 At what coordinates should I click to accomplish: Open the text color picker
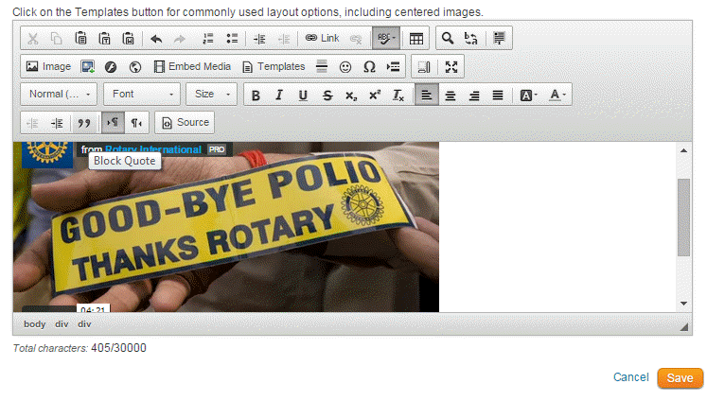coord(557,95)
